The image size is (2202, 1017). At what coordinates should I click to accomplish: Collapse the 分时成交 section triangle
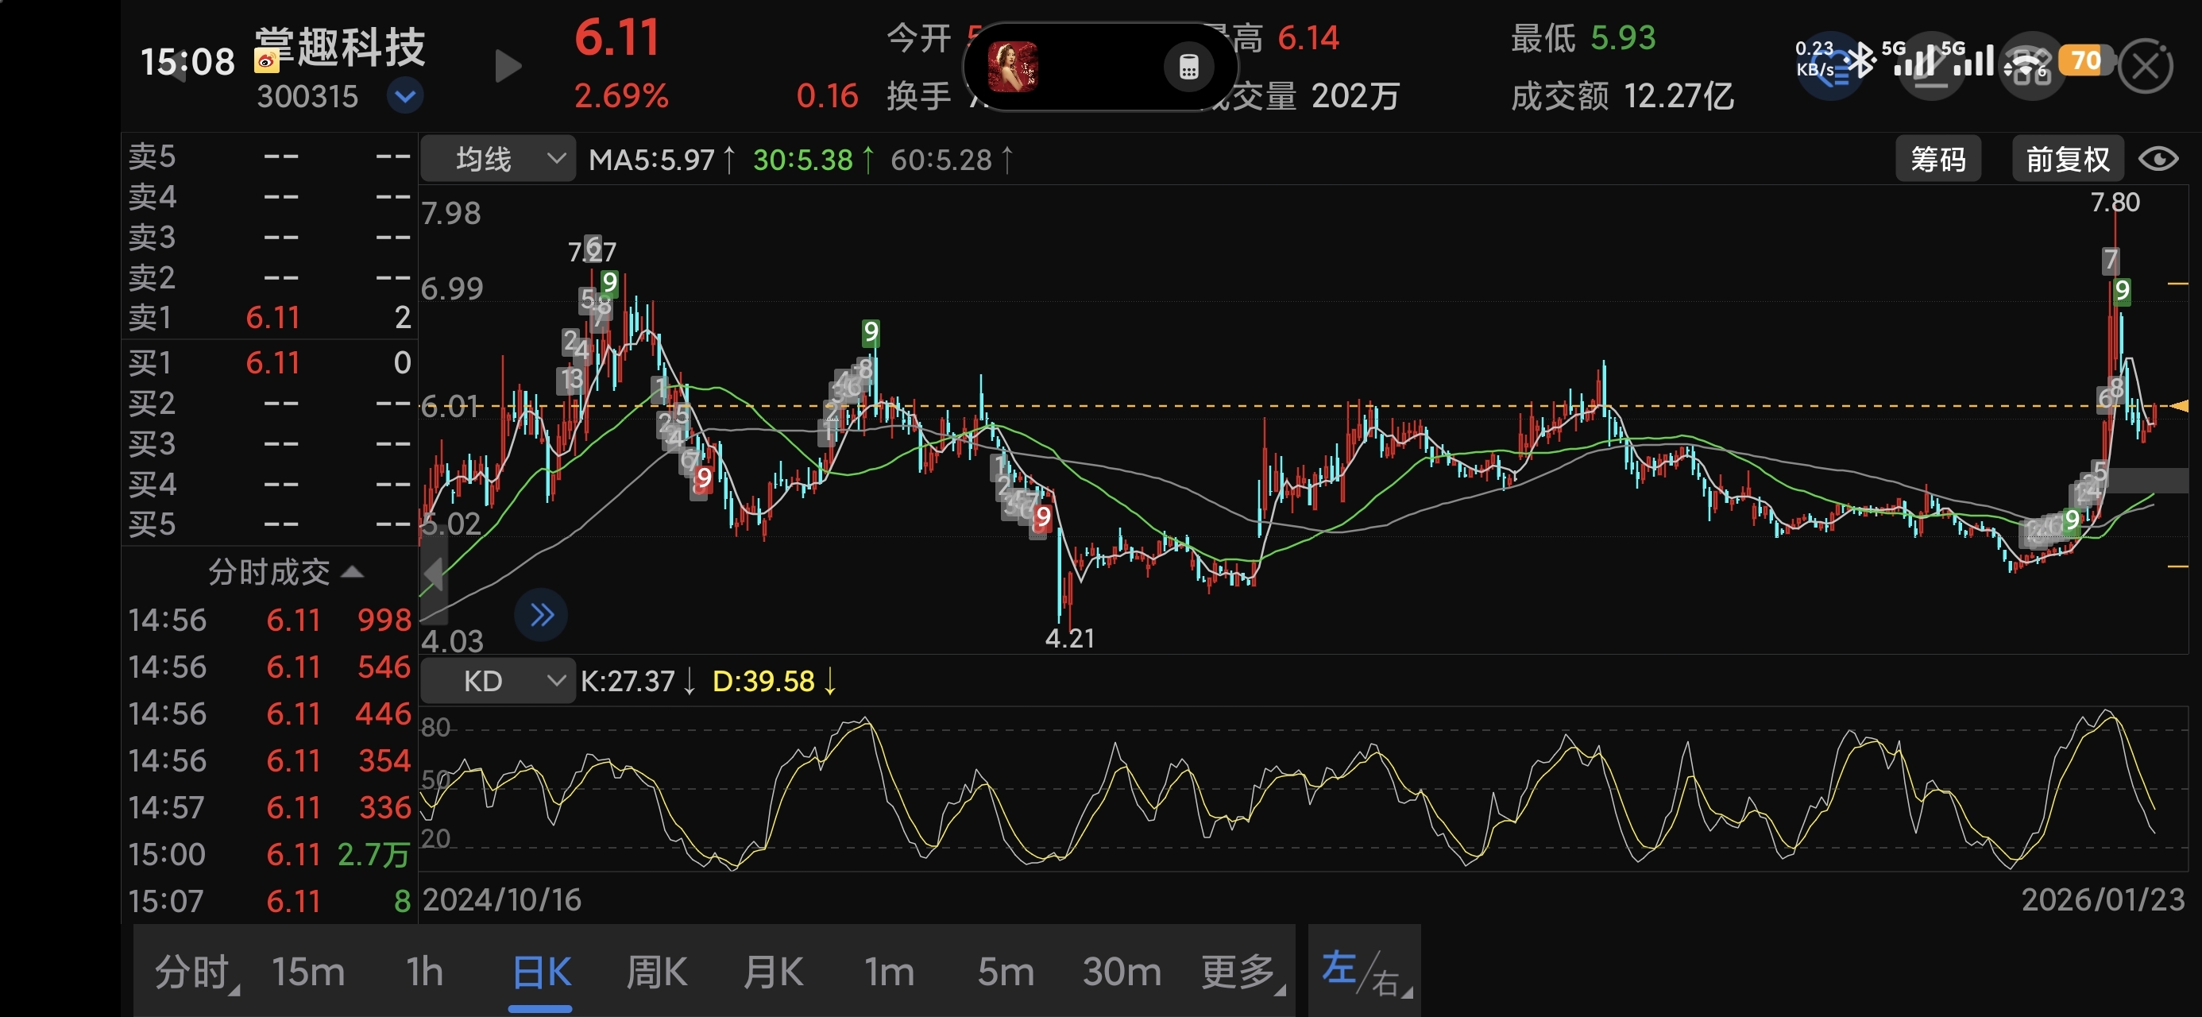click(x=352, y=571)
